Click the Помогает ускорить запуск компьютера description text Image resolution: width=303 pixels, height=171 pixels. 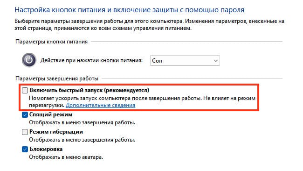142,102
